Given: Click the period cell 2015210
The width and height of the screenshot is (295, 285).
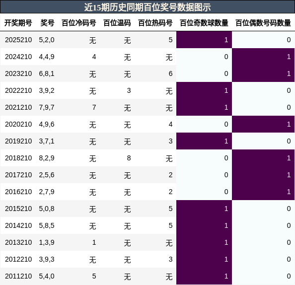Looking at the screenshot, I should [x=18, y=209].
